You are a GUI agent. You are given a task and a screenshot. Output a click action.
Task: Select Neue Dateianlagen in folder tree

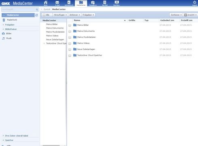coord(55,39)
